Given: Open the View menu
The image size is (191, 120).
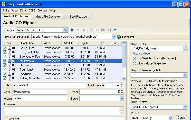Looking at the screenshot, I should pyautogui.click(x=14, y=11).
